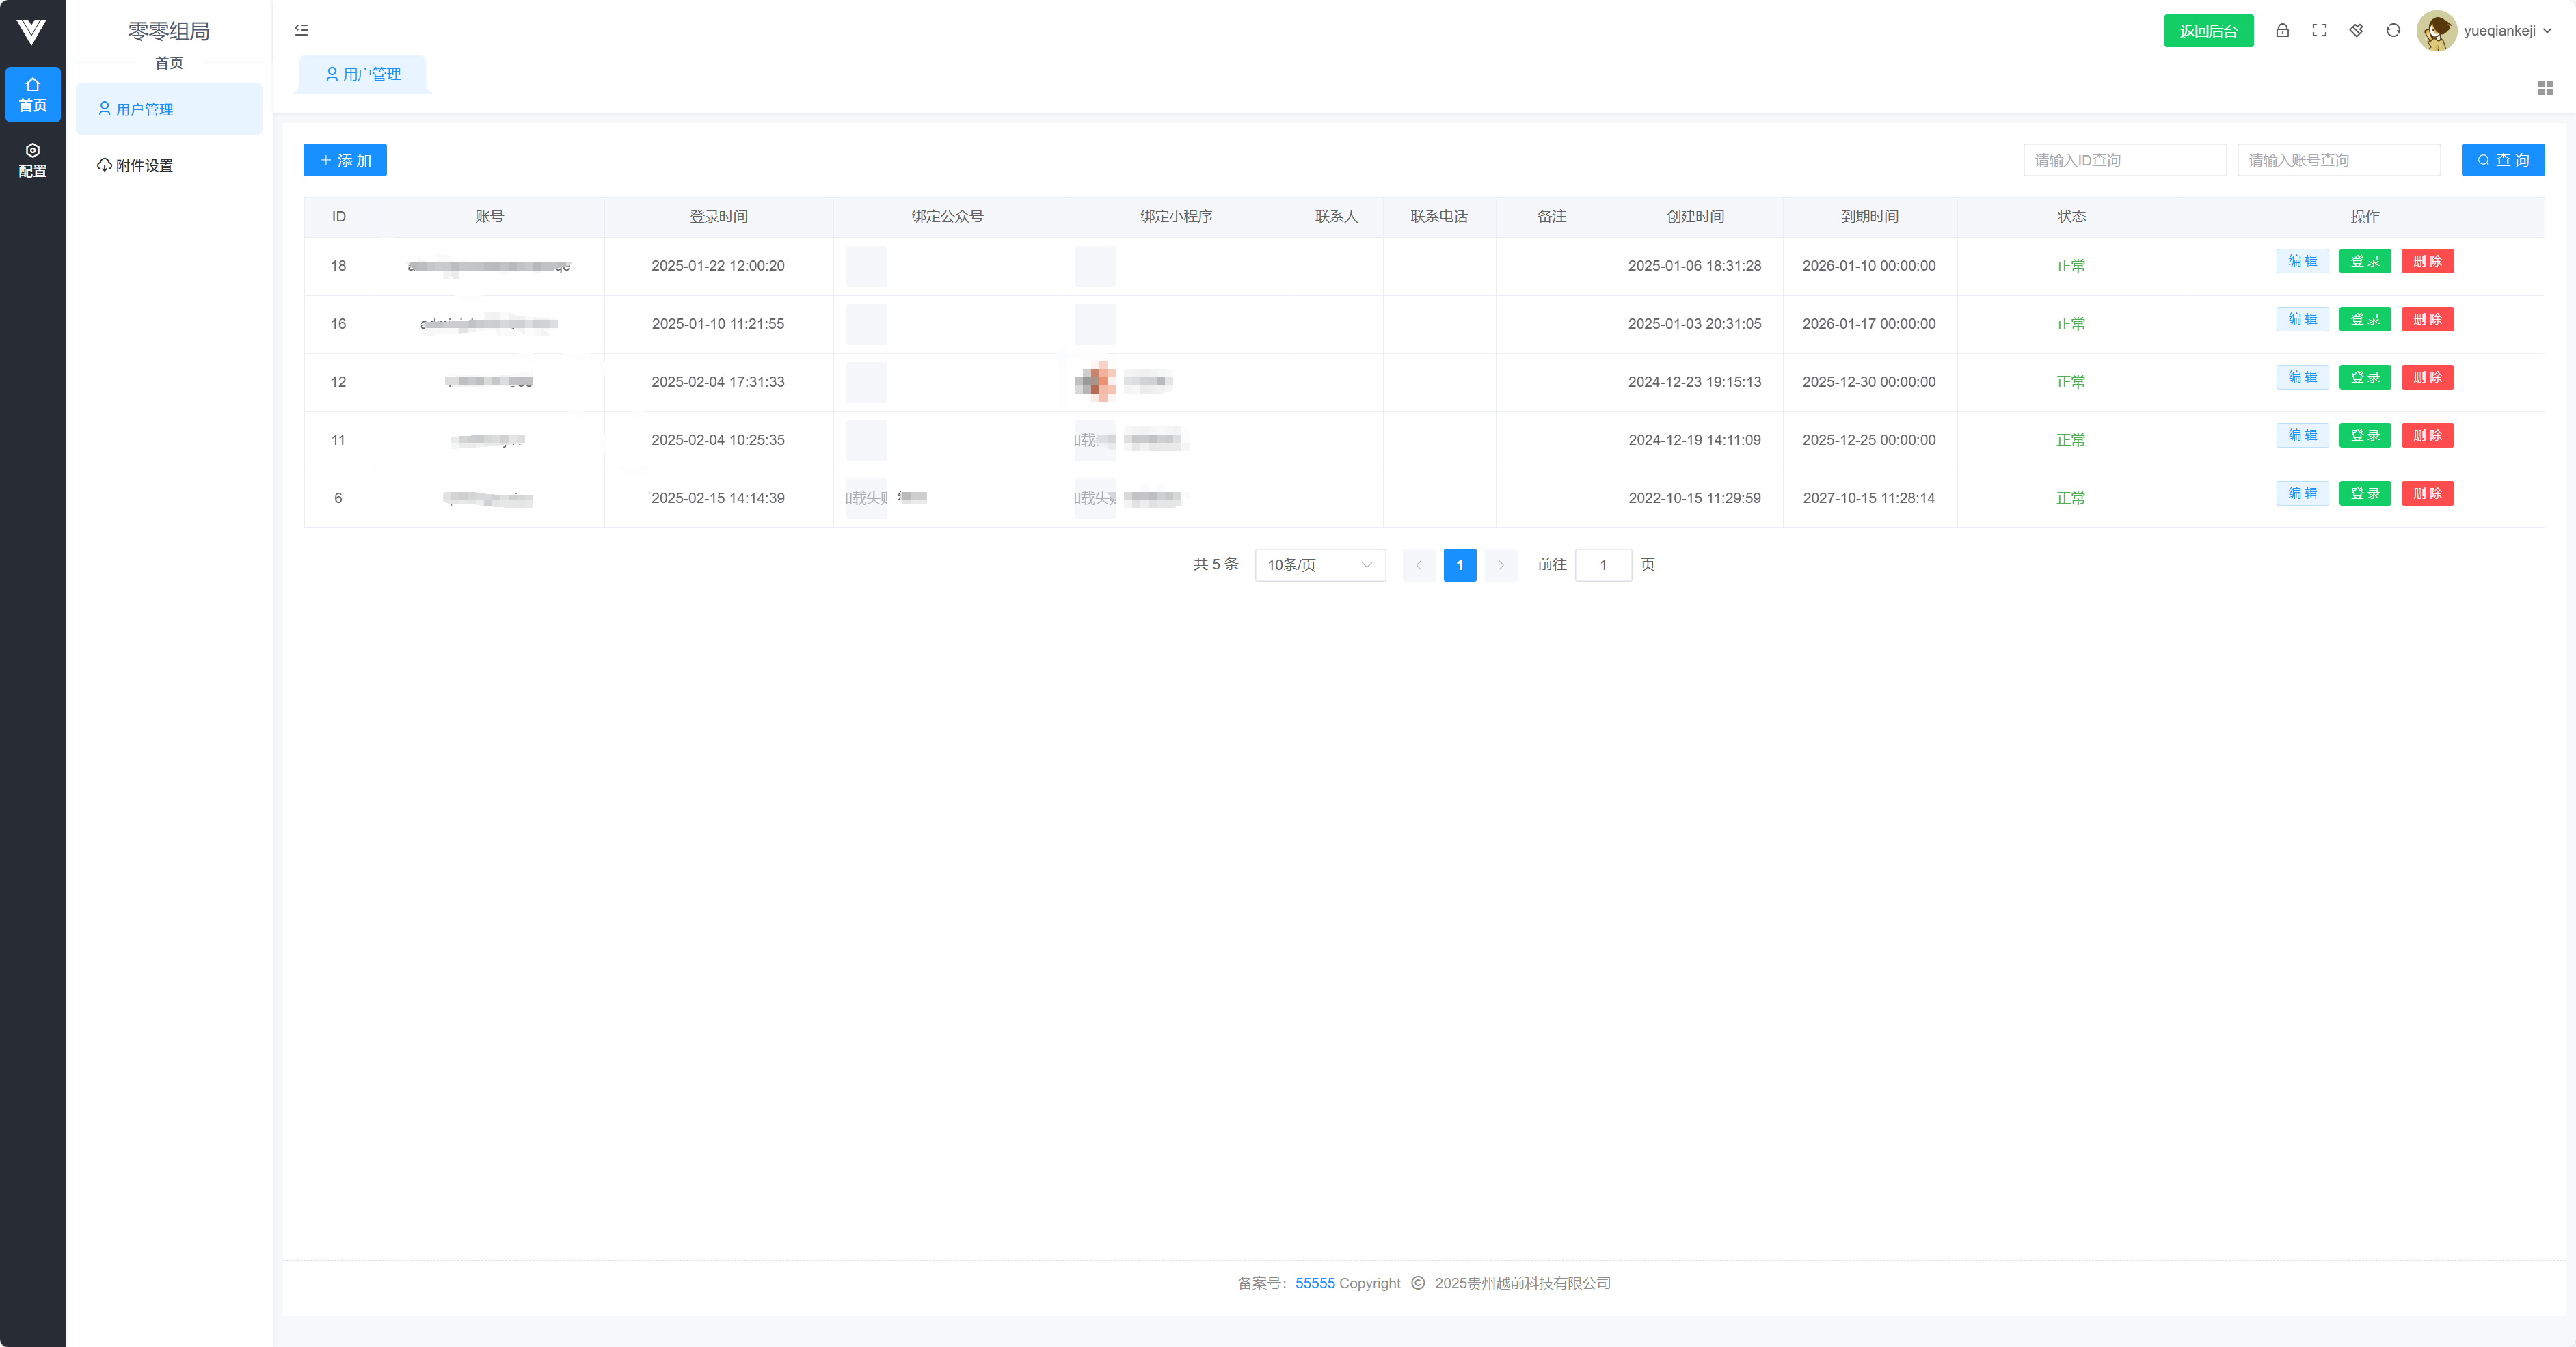
Task: Toggle fullscreen mode icon
Action: point(2319,30)
